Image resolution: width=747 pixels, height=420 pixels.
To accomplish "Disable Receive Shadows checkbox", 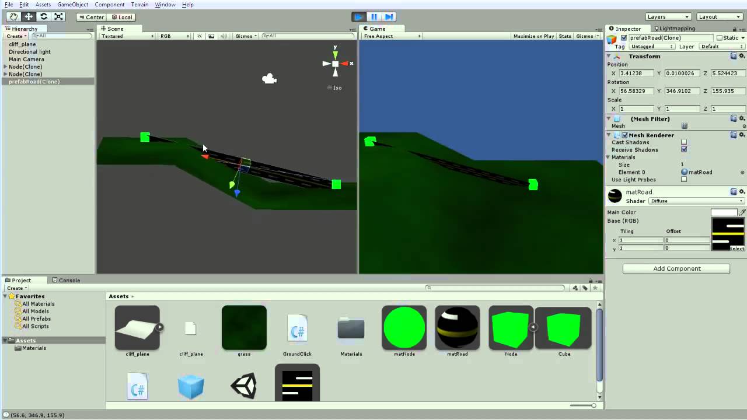I will click(684, 150).
